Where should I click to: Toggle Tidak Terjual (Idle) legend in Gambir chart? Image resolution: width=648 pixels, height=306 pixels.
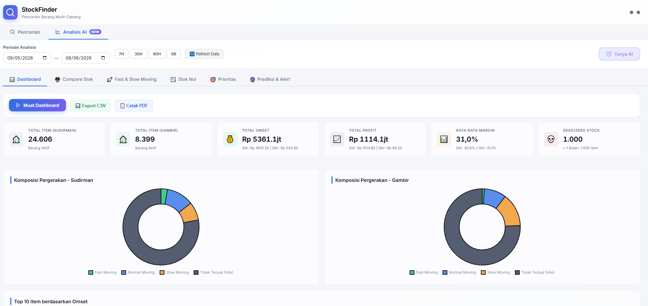(535, 272)
